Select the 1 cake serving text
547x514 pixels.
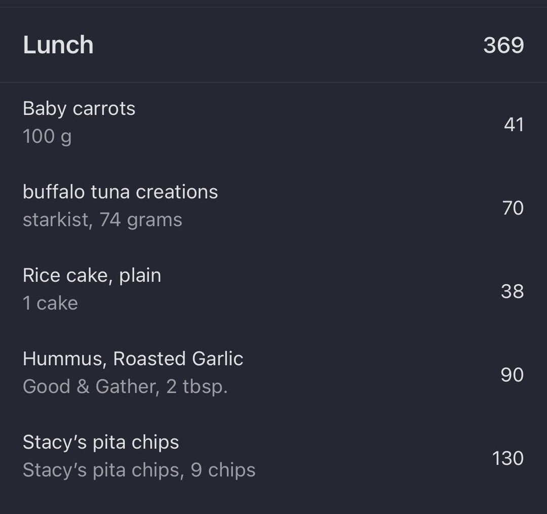point(50,303)
